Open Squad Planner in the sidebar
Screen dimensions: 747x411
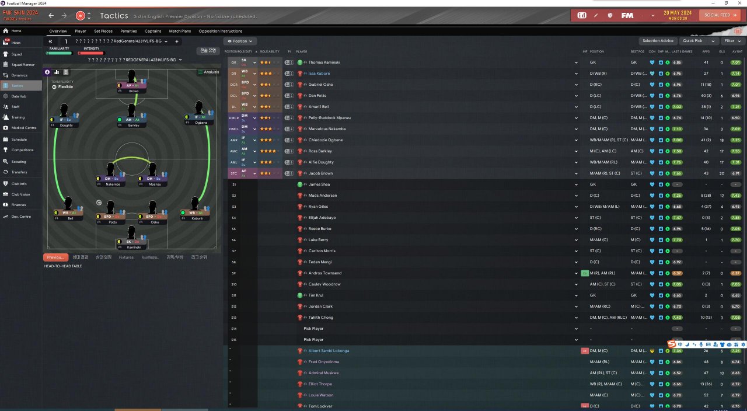point(22,65)
